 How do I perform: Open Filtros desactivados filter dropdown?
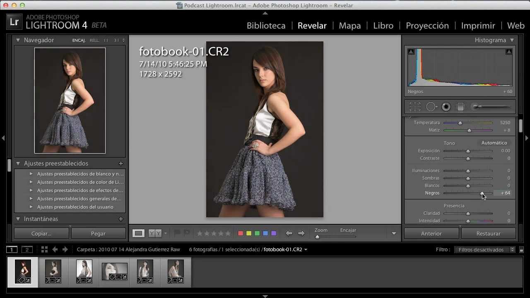(x=484, y=250)
